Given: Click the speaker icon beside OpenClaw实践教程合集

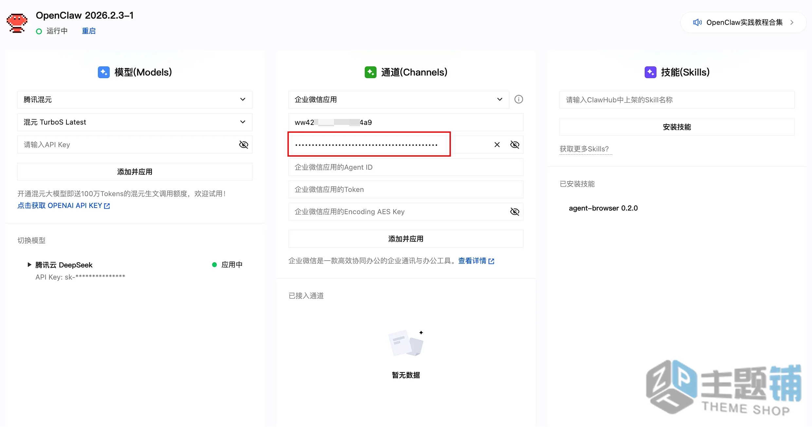Looking at the screenshot, I should [697, 22].
